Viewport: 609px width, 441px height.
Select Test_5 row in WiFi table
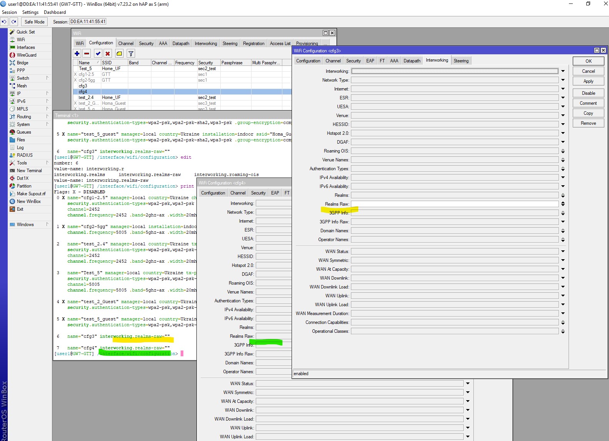[182, 69]
